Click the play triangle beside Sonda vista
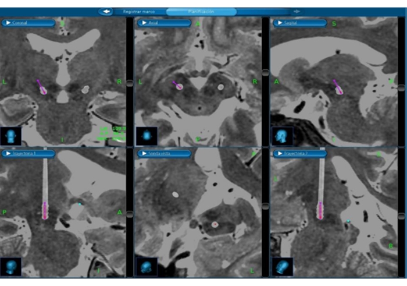 pyautogui.click(x=144, y=153)
